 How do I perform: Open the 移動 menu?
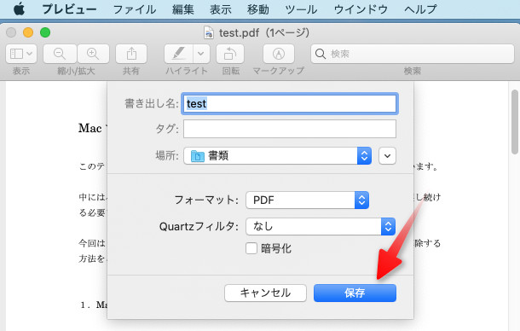point(257,9)
